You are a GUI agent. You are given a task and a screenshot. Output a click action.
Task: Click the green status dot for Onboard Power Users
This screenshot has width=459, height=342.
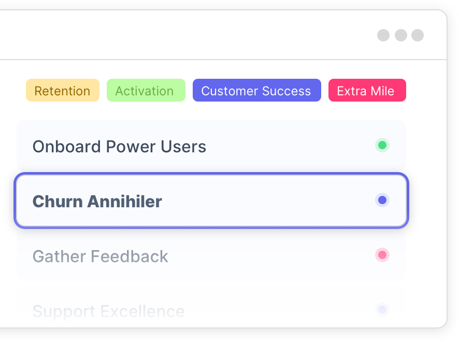click(382, 145)
